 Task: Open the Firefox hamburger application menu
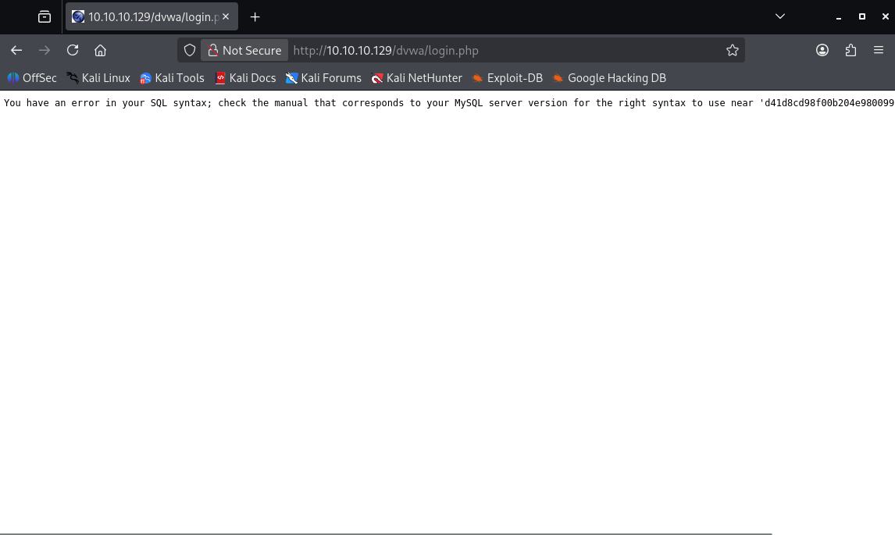(x=879, y=50)
